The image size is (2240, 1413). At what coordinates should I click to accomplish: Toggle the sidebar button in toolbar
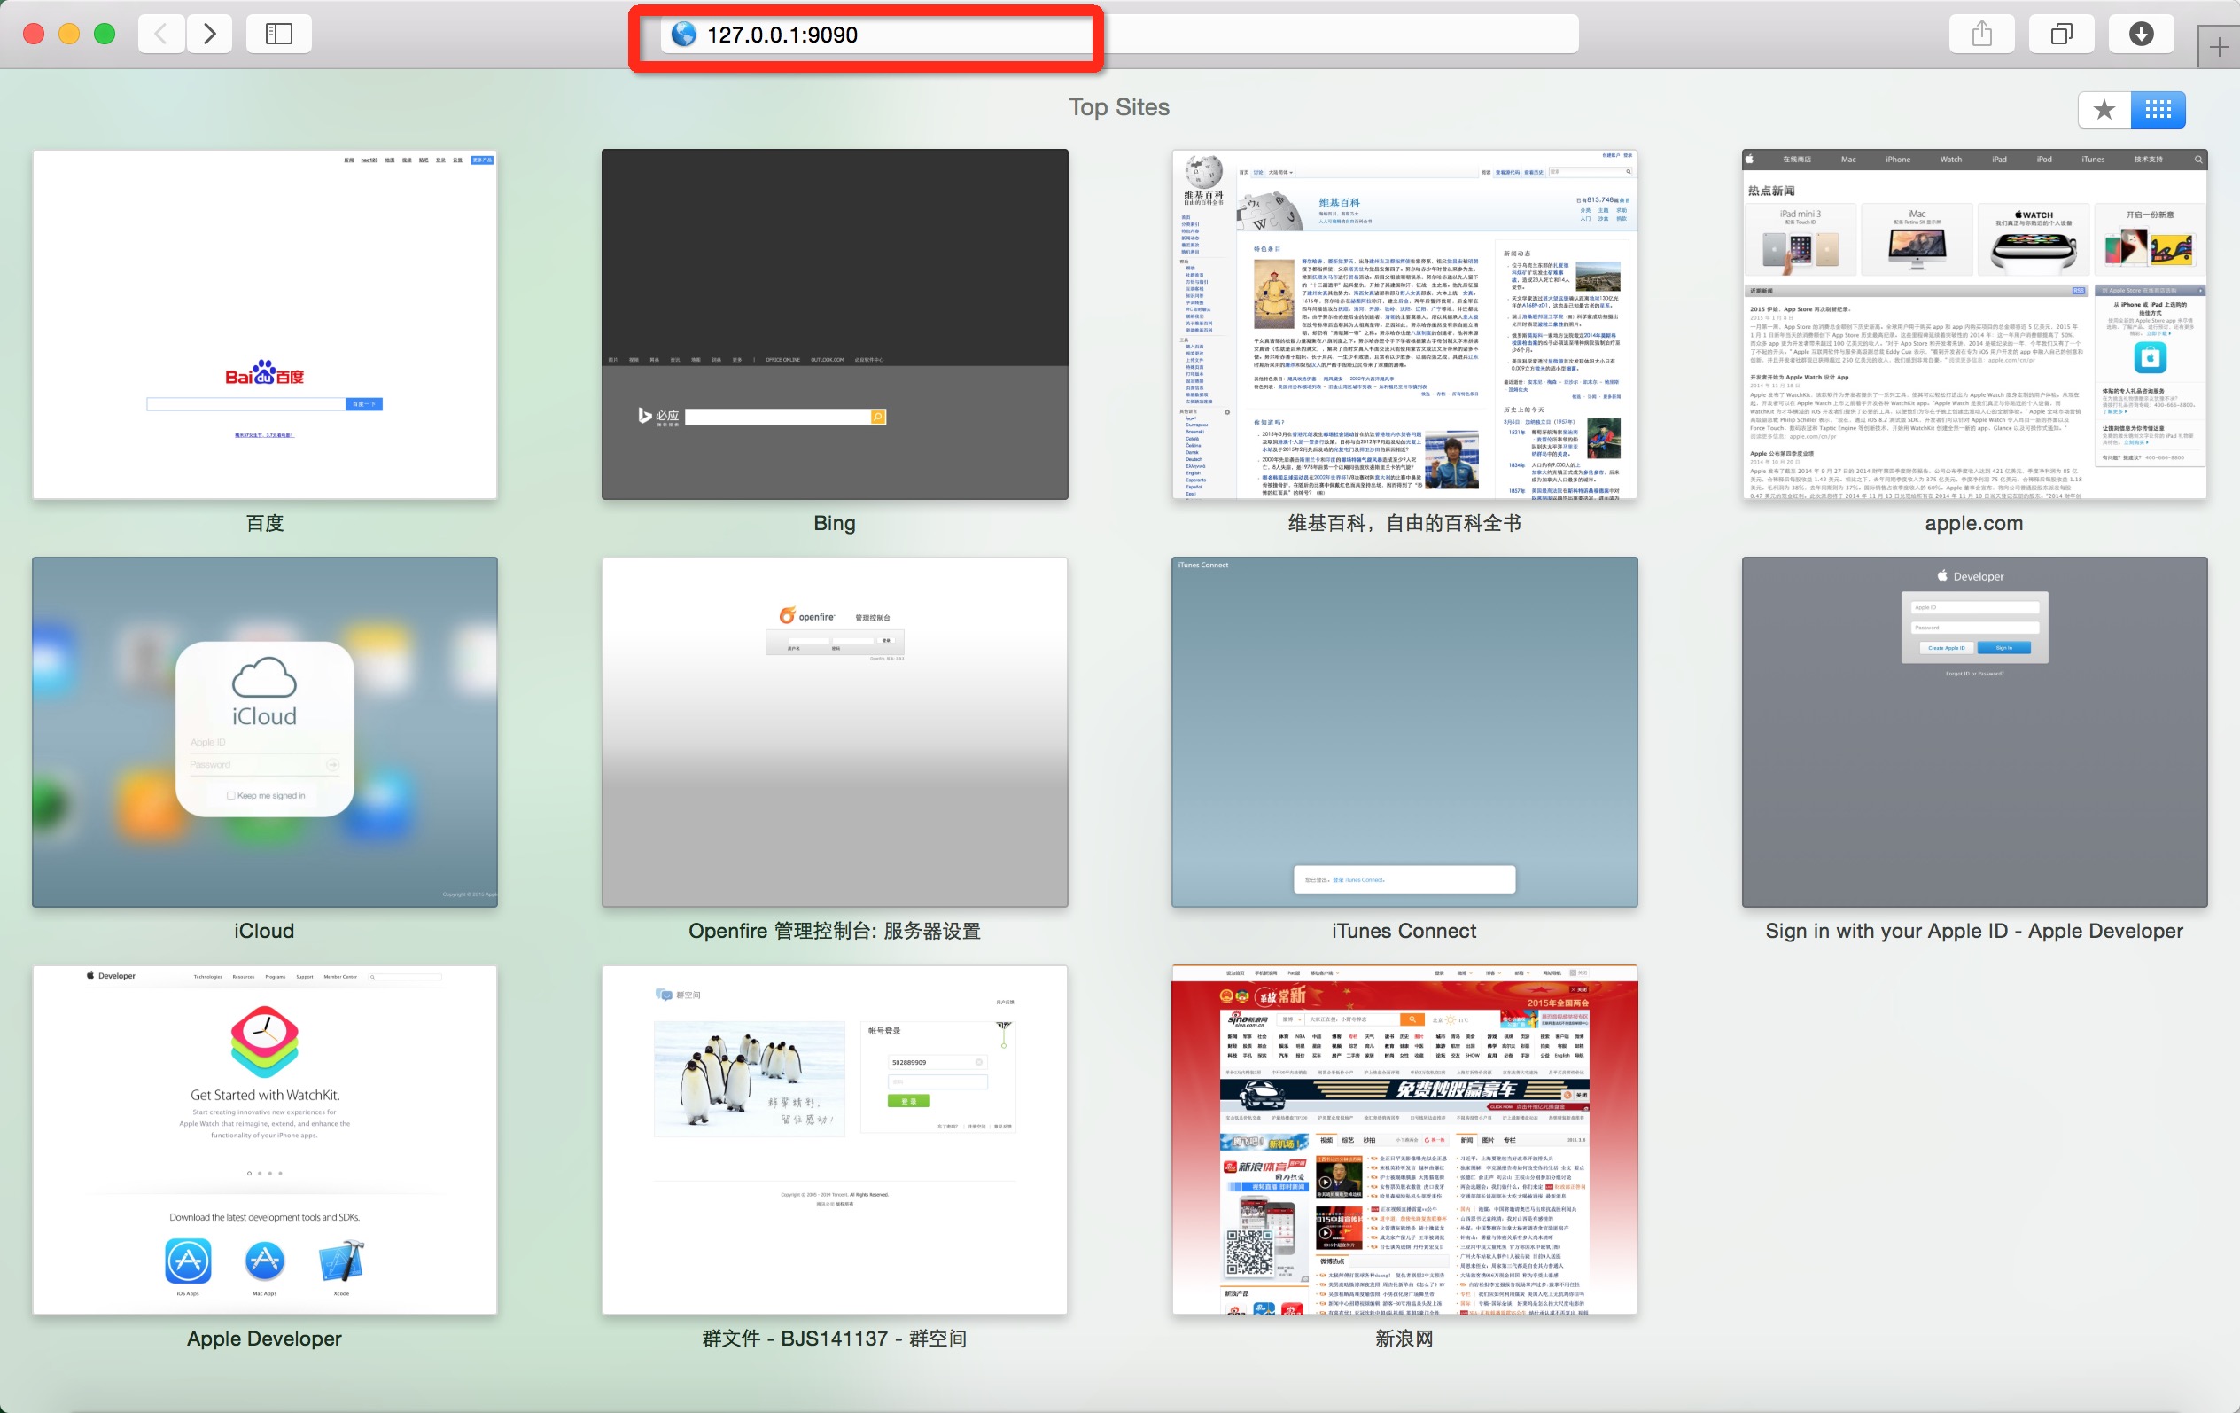tap(279, 35)
